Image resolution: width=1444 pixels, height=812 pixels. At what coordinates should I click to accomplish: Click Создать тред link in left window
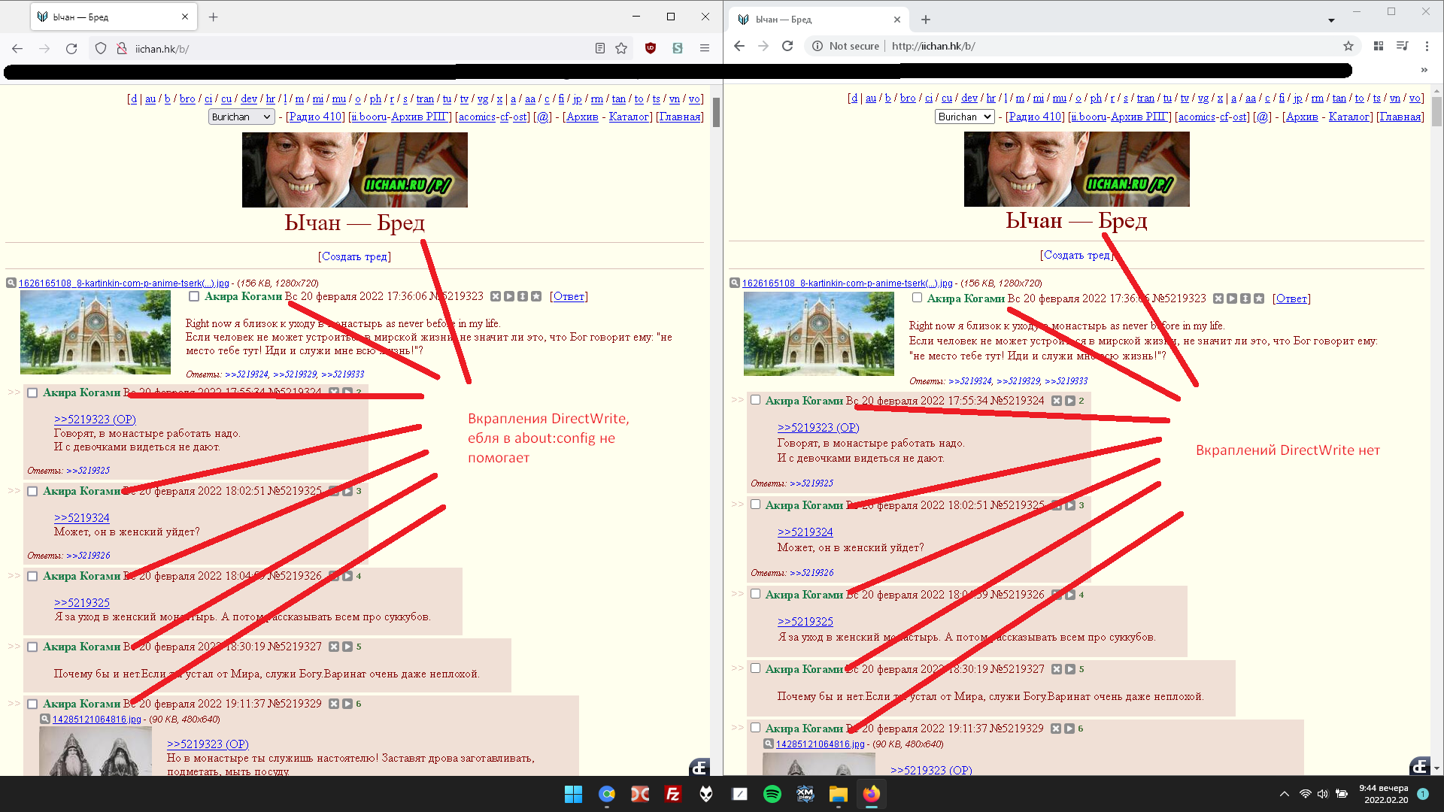point(354,256)
